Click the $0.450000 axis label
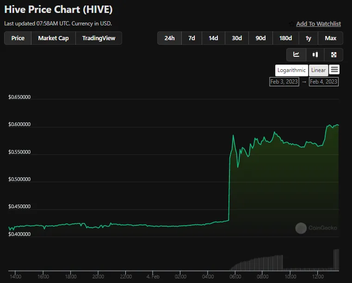Screen dimensions: 352x283 point(19,206)
